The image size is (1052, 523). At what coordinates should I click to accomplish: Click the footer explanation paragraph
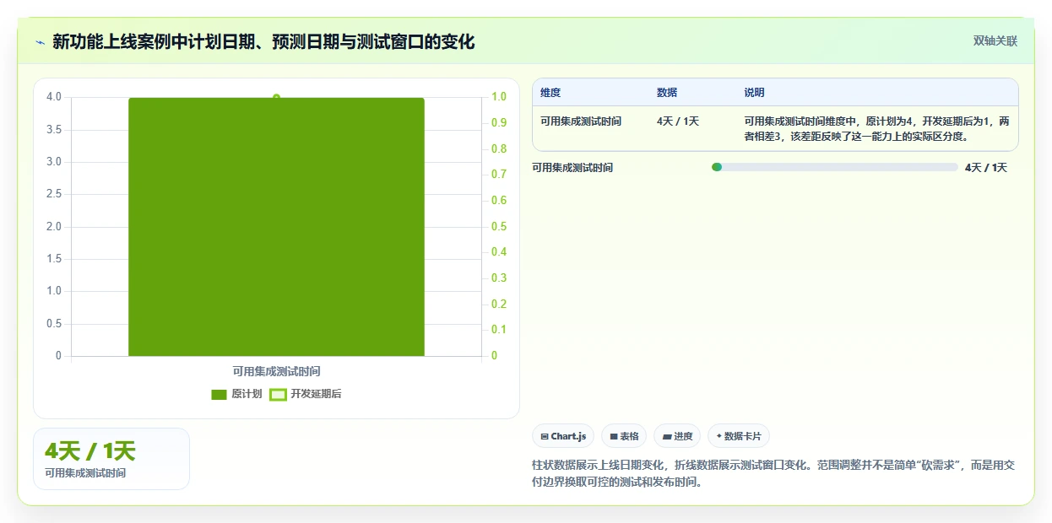pos(774,473)
